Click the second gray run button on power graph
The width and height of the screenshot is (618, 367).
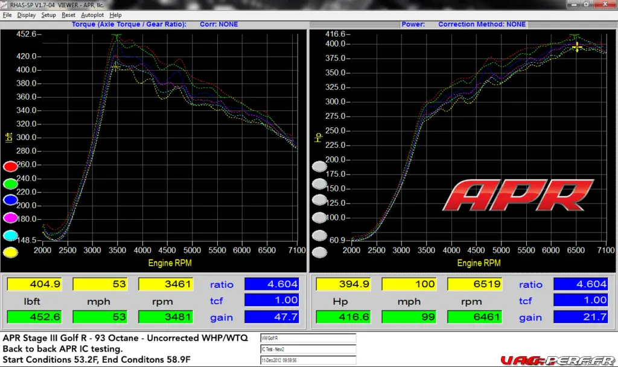(320, 183)
